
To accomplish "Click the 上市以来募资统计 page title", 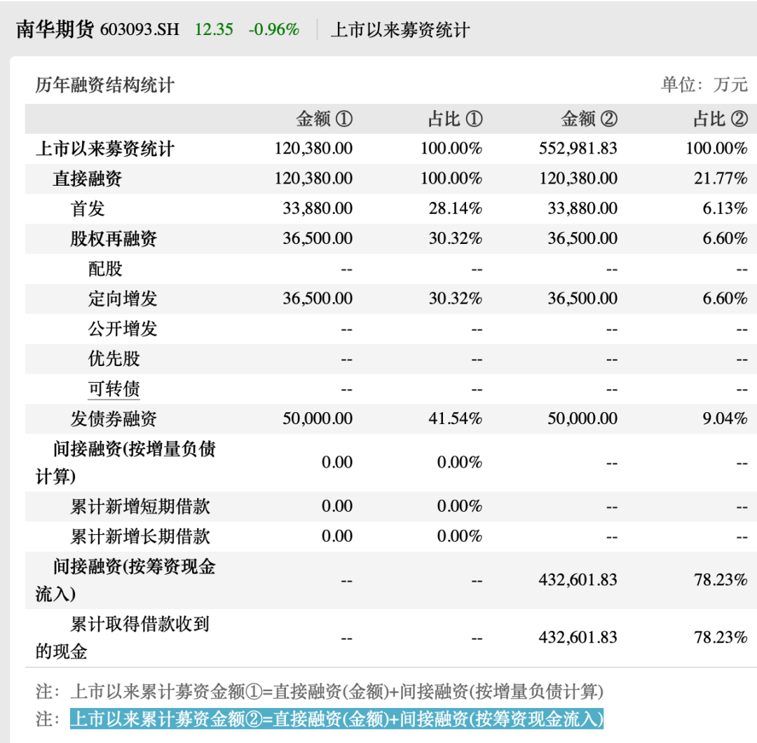I will click(400, 30).
